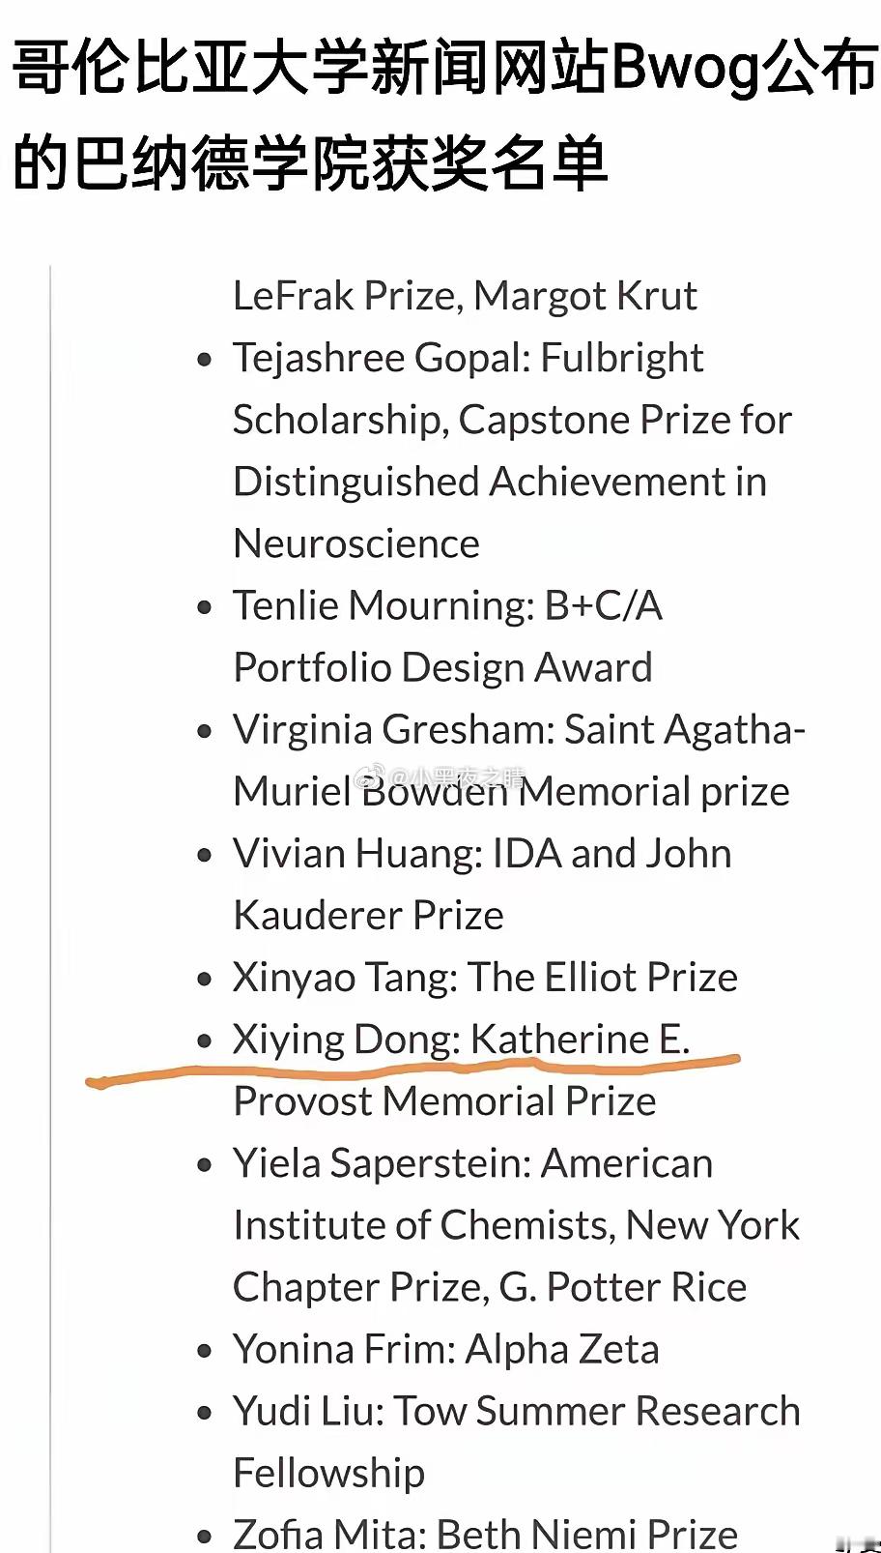
Task: Click the bullet before Yudi Liu
Action: (204, 1413)
